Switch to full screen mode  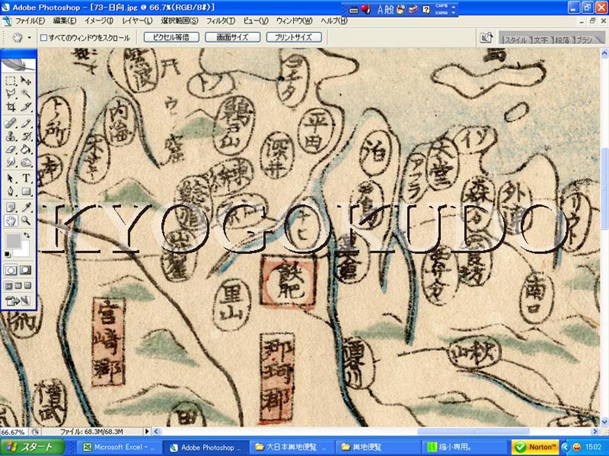(x=27, y=286)
